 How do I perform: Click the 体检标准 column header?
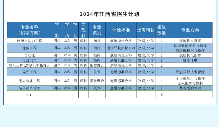[x=121, y=30]
